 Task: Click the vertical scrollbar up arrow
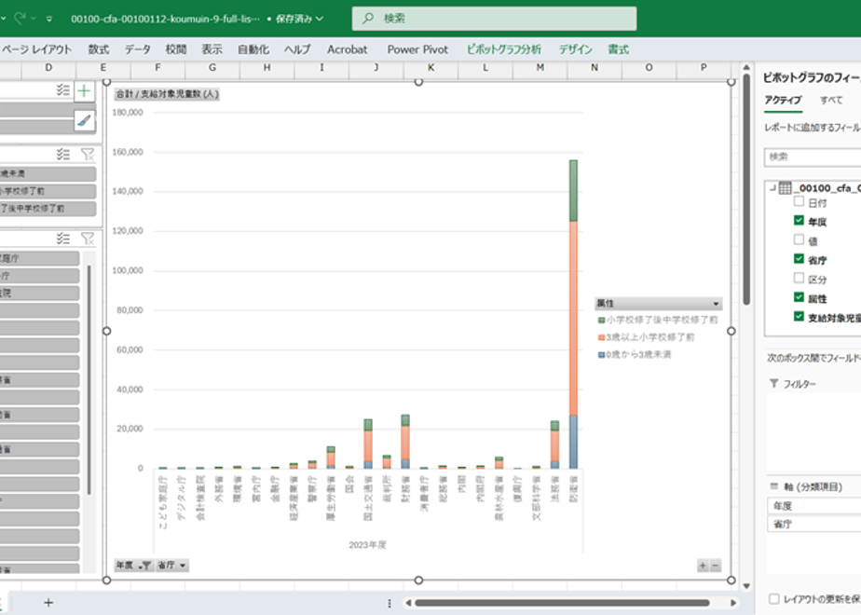pos(746,67)
